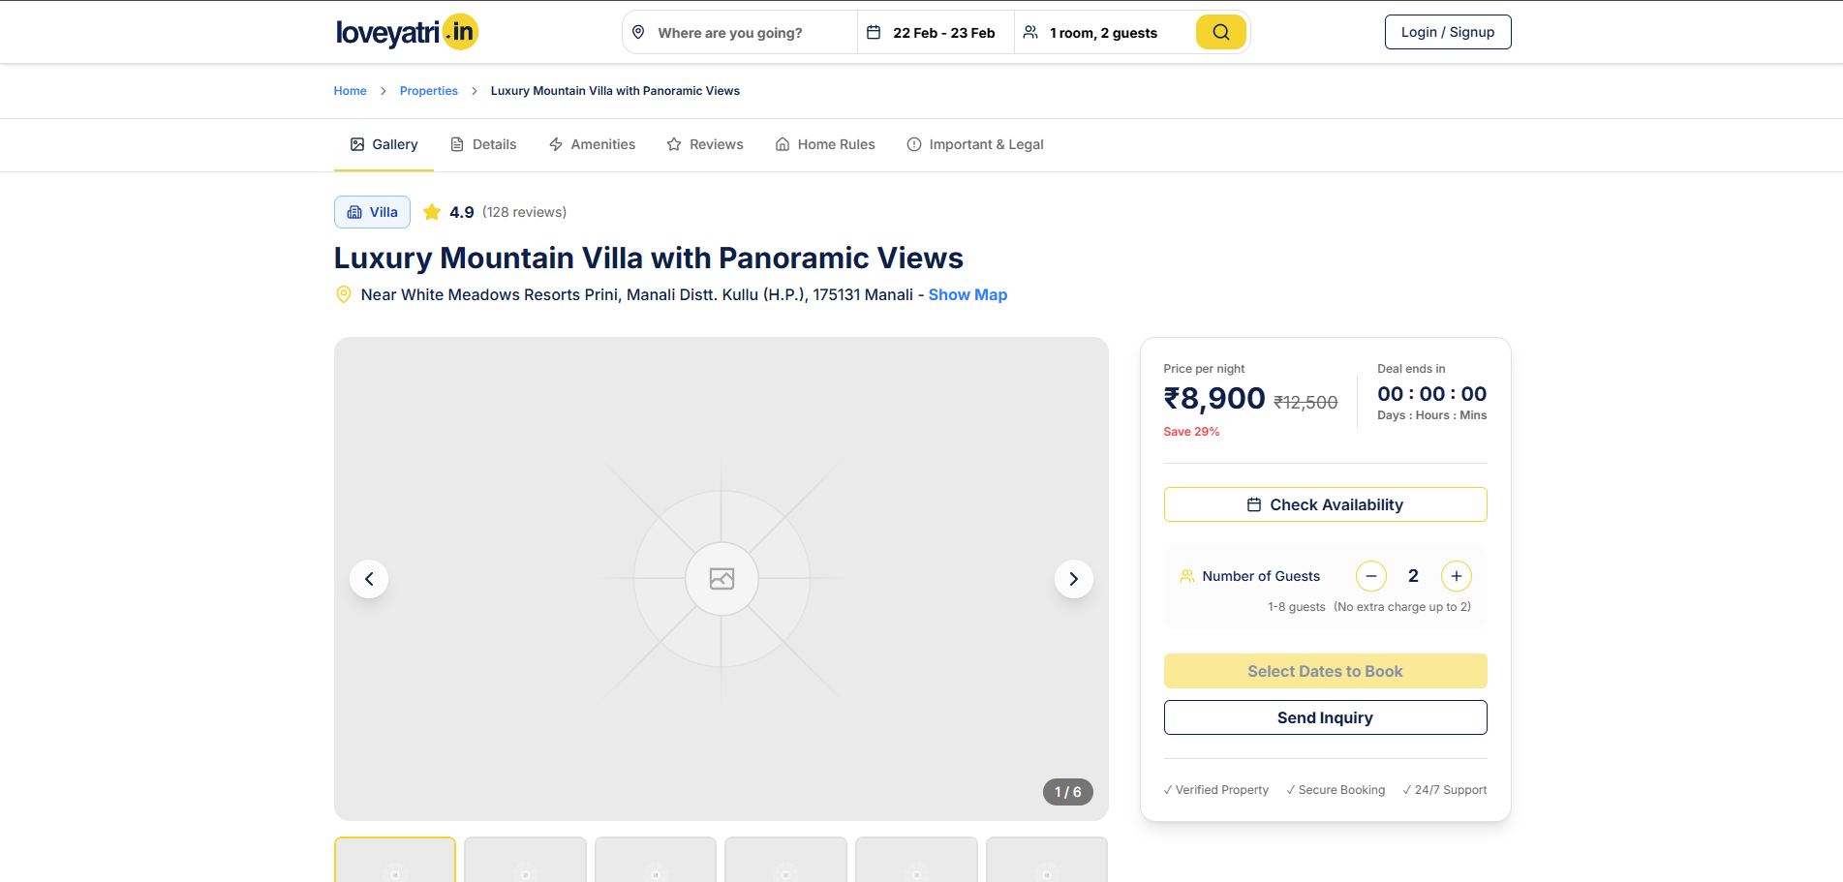Open Check Availability calendar
1843x882 pixels.
tap(1325, 504)
